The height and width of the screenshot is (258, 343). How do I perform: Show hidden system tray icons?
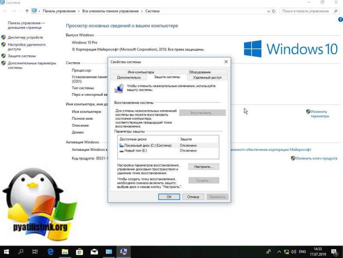[x=279, y=252]
